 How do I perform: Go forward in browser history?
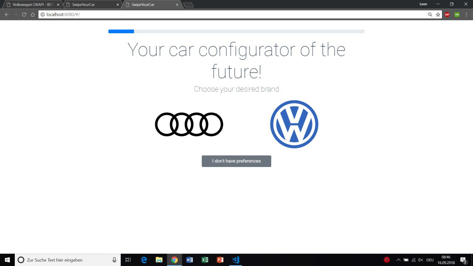point(16,14)
